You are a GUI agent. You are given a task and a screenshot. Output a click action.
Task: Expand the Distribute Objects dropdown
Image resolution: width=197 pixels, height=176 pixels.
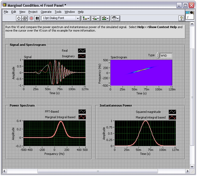(96, 18)
